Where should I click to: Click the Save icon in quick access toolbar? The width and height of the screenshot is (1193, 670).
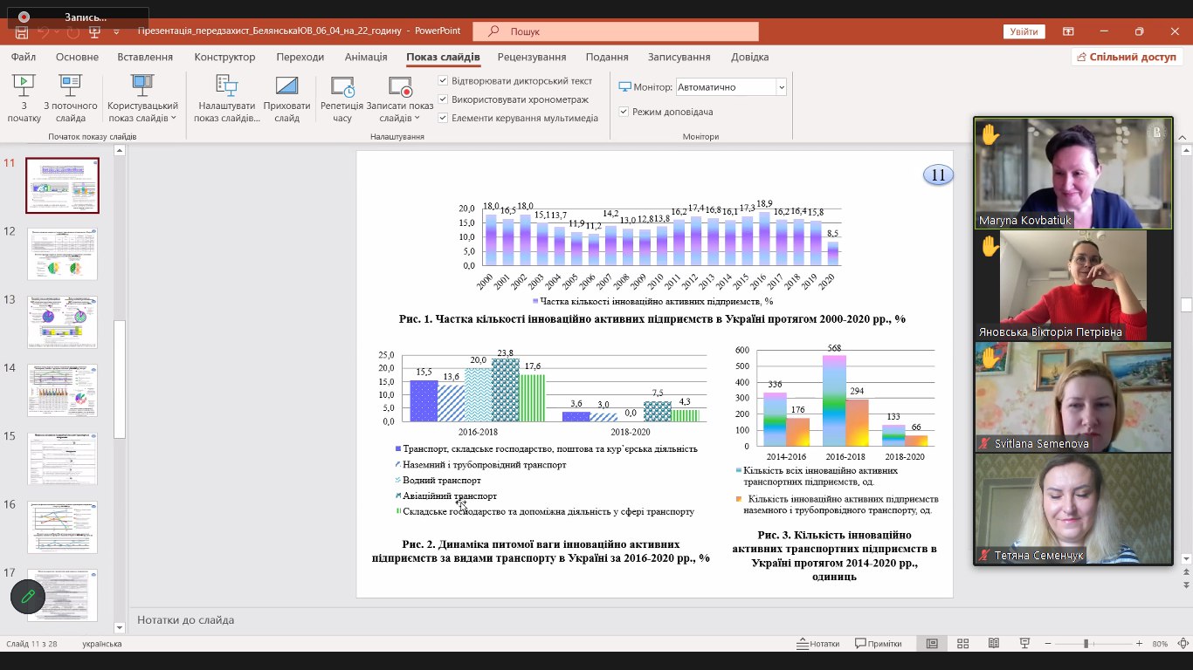click(x=22, y=31)
